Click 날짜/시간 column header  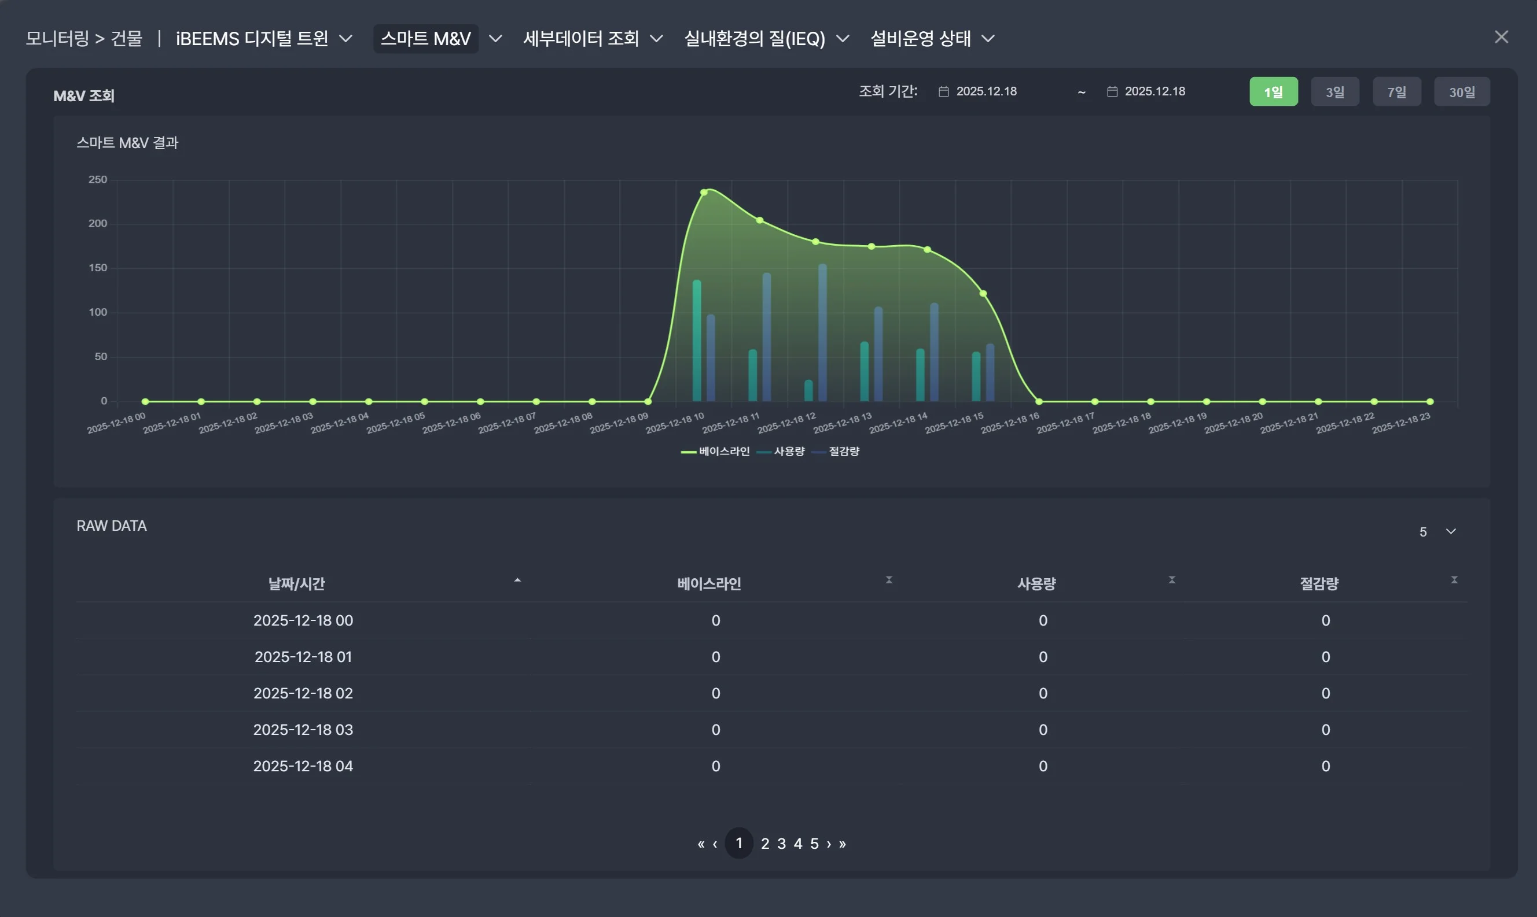[x=296, y=583]
